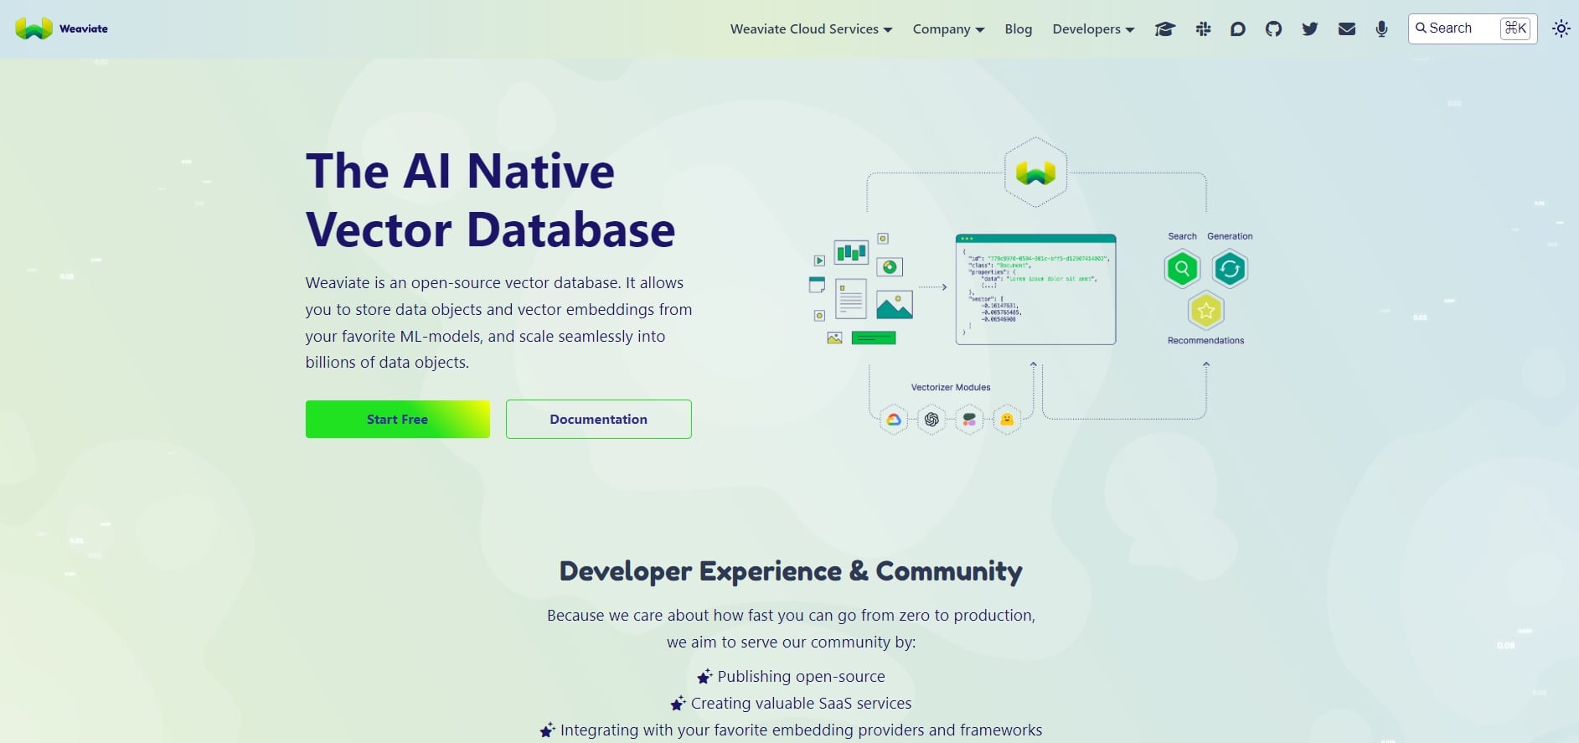
Task: Open the Documentation button
Action: tap(598, 419)
